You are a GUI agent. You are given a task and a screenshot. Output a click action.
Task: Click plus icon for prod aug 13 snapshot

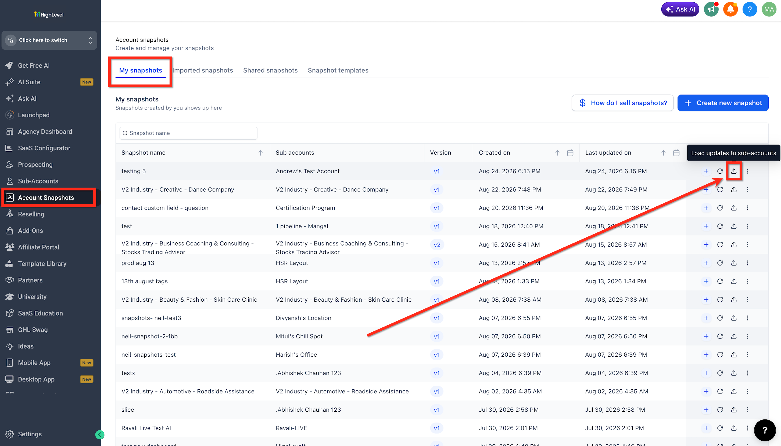(706, 263)
